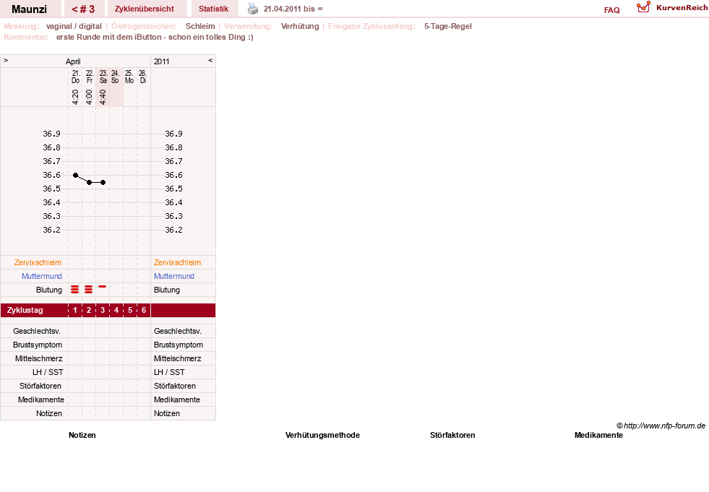Click the left Mittelschmerz row label
The width and height of the screenshot is (709, 492).
coord(39,358)
